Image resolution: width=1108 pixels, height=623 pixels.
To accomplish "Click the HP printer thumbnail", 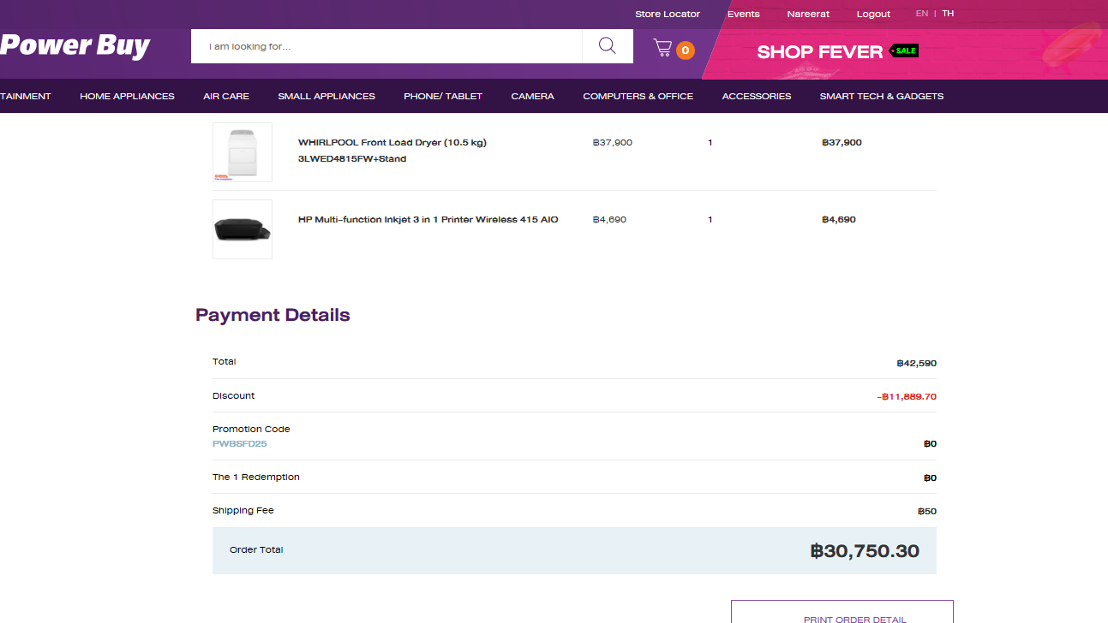I will click(243, 229).
